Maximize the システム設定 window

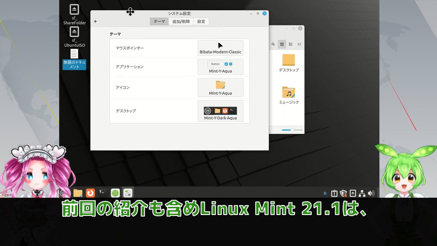(x=258, y=13)
